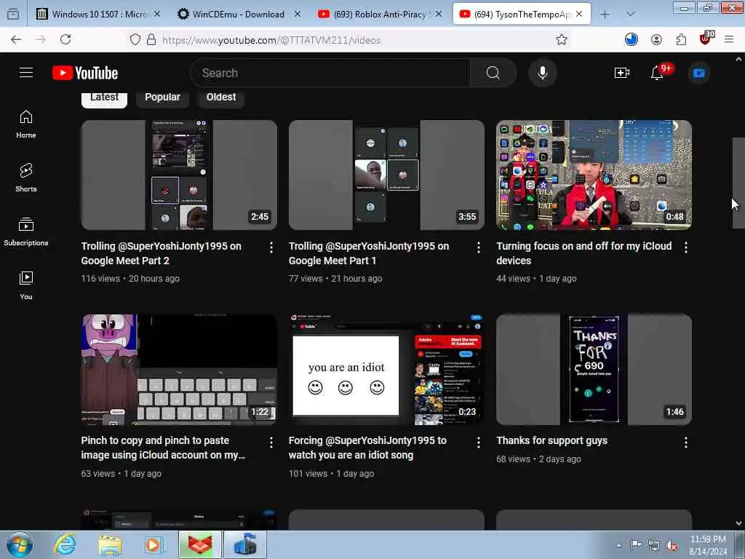The height and width of the screenshot is (559, 745).
Task: Open the YouTube account avatar menu
Action: click(x=698, y=73)
